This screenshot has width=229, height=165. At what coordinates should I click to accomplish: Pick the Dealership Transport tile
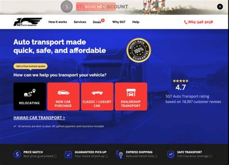click(131, 96)
